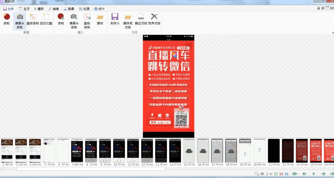Select frame 6 thumbnail
This screenshot has height=178, width=334.
[63, 151]
